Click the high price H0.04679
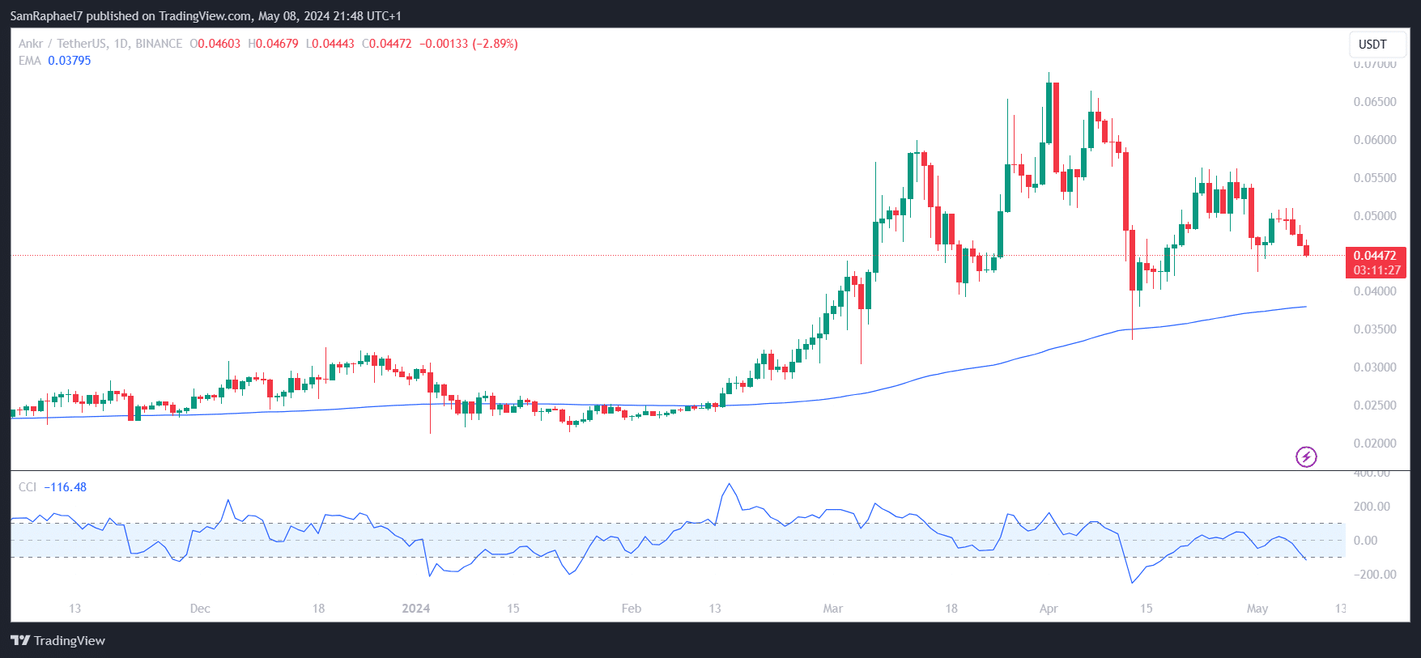 (273, 44)
